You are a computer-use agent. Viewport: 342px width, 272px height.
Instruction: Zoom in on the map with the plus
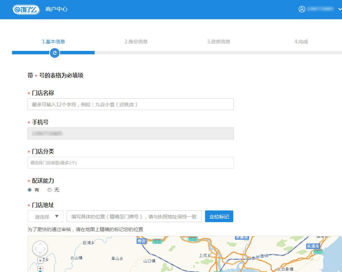tap(40, 268)
